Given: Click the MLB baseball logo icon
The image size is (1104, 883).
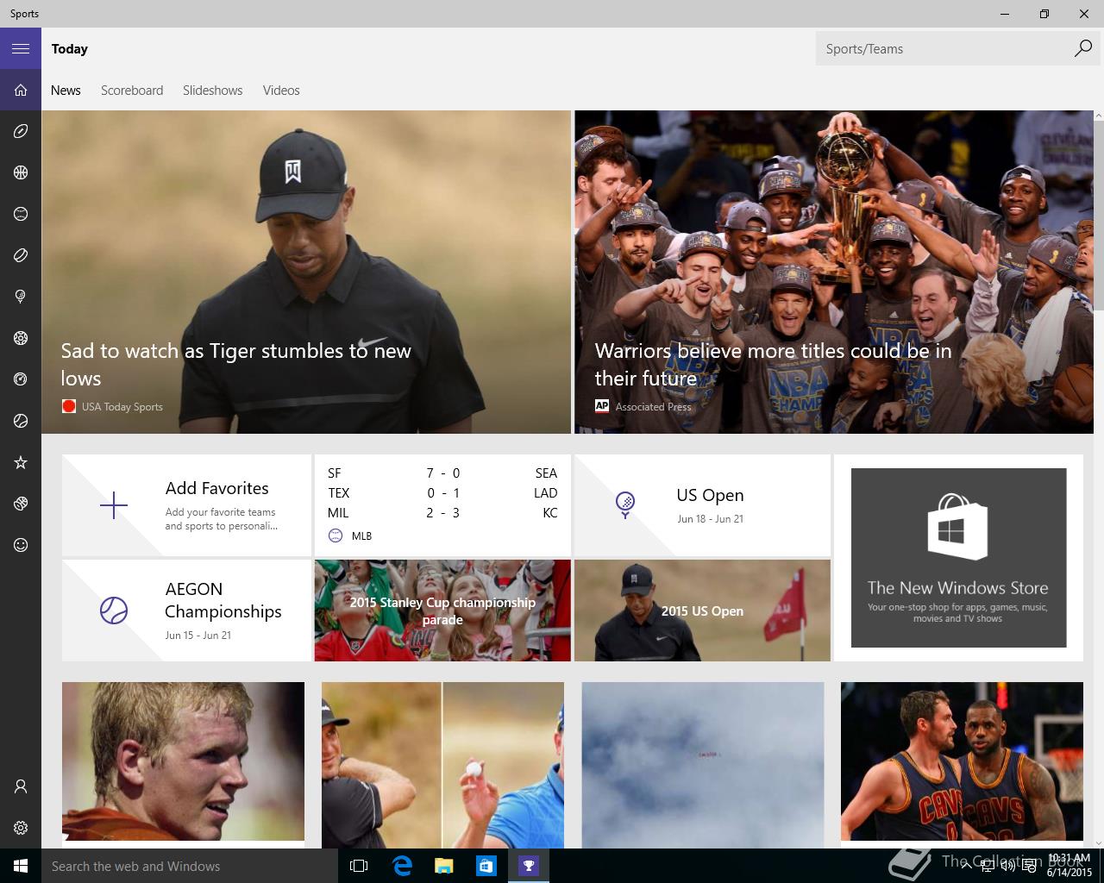Looking at the screenshot, I should [x=336, y=535].
